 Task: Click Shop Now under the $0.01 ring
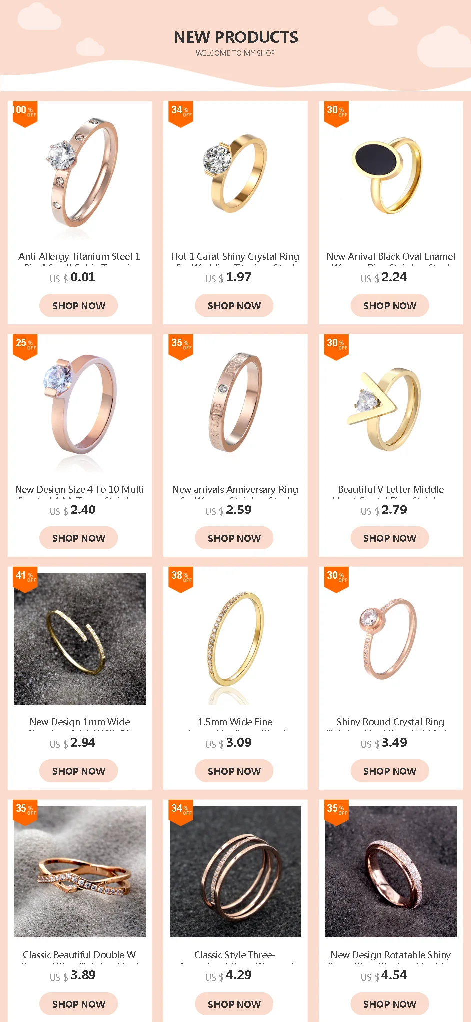78,305
